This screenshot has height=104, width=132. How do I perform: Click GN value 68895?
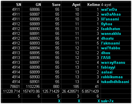35,53
